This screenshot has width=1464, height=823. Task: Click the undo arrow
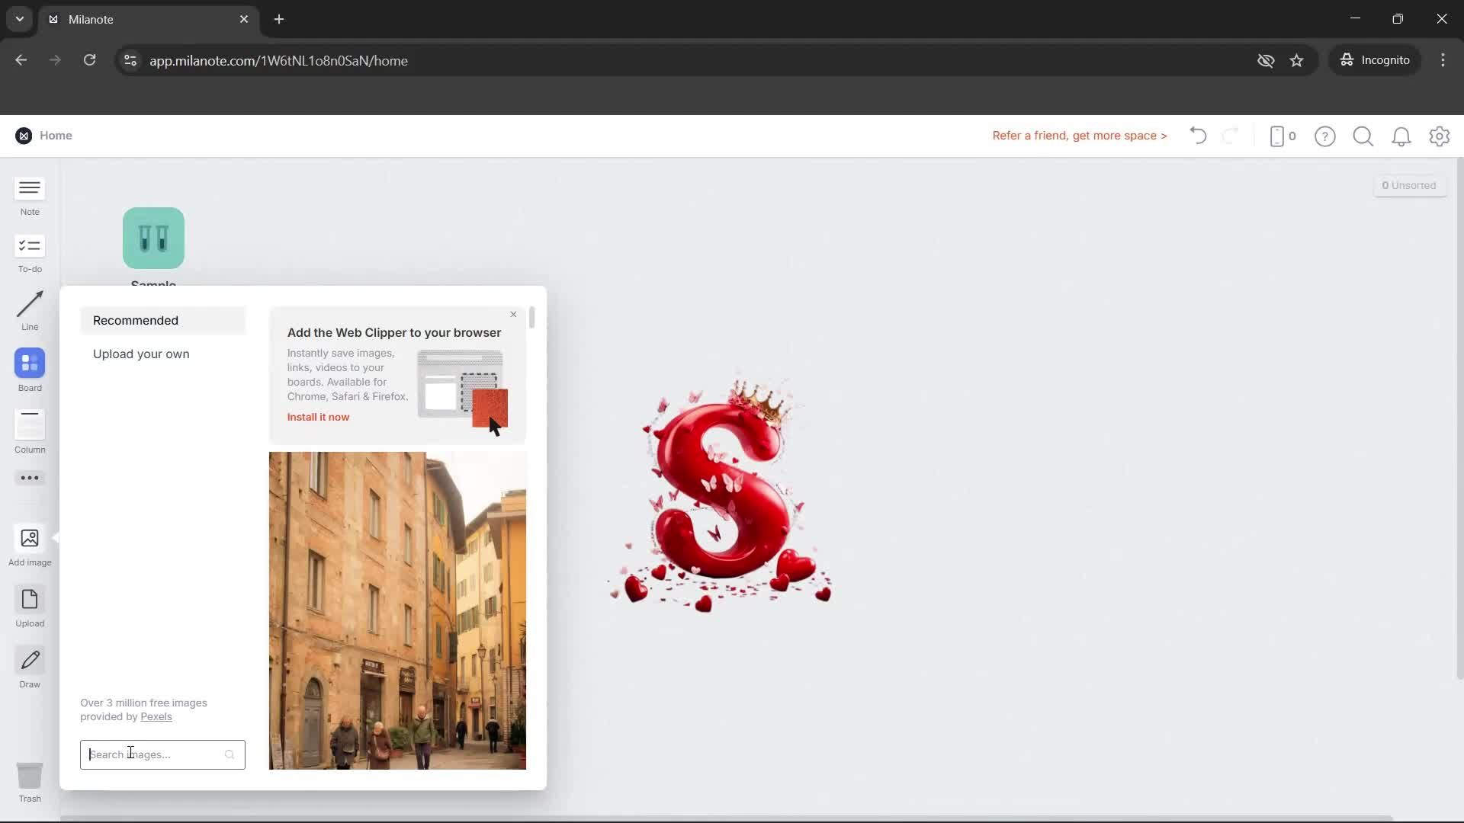coord(1198,136)
